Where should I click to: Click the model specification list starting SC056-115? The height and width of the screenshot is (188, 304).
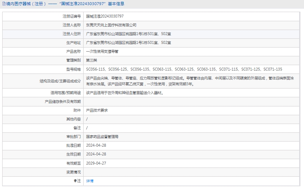pos(184,69)
